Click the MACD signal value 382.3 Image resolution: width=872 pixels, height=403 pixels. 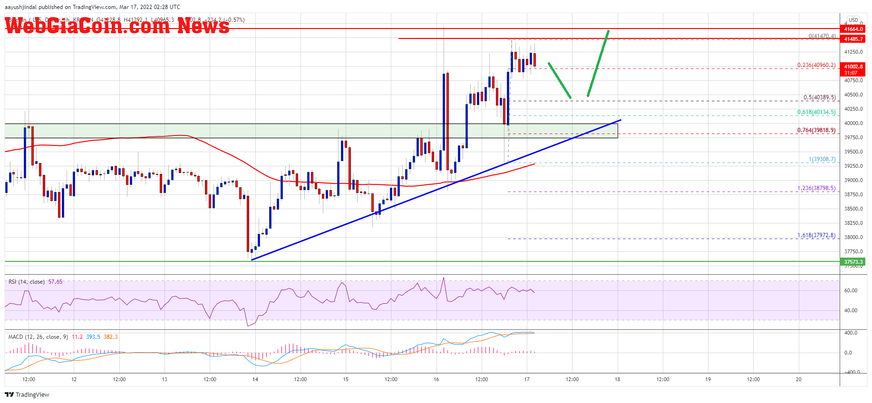pos(110,337)
